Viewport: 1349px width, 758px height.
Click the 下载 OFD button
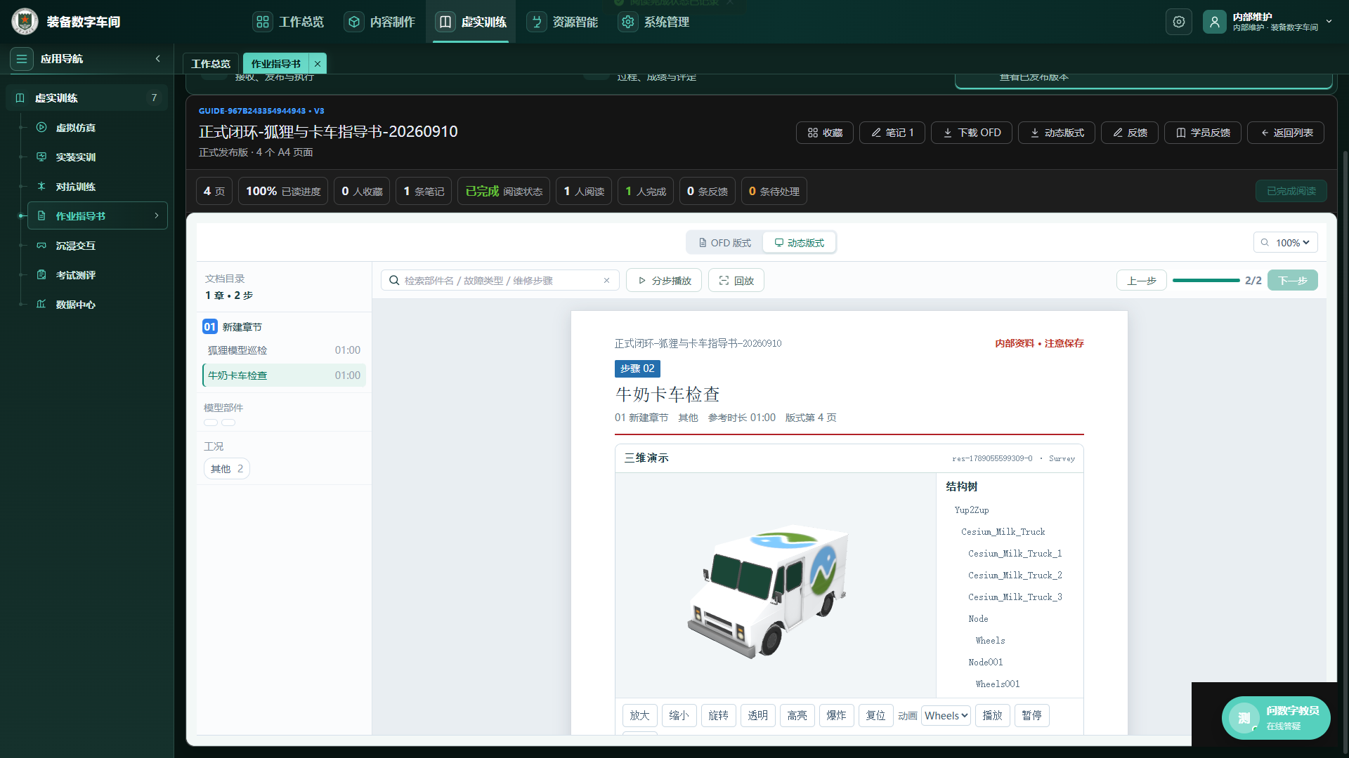tap(972, 133)
